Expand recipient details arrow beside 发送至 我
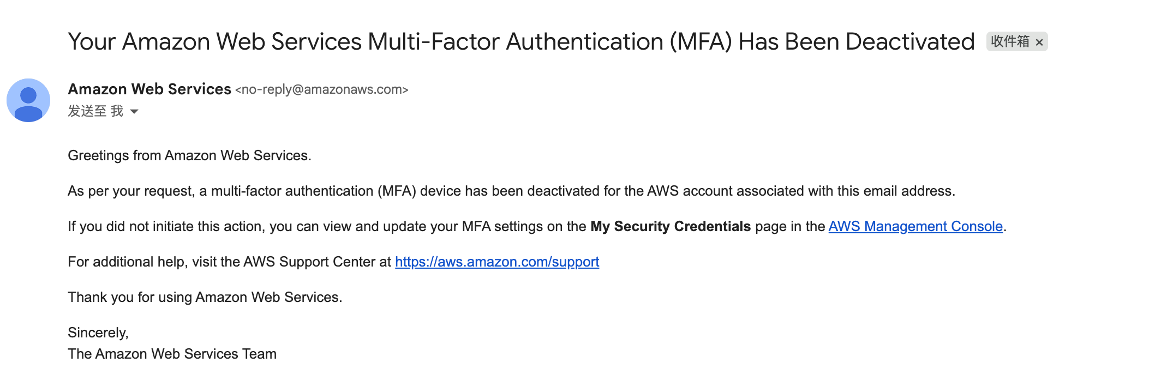1173x387 pixels. (134, 112)
